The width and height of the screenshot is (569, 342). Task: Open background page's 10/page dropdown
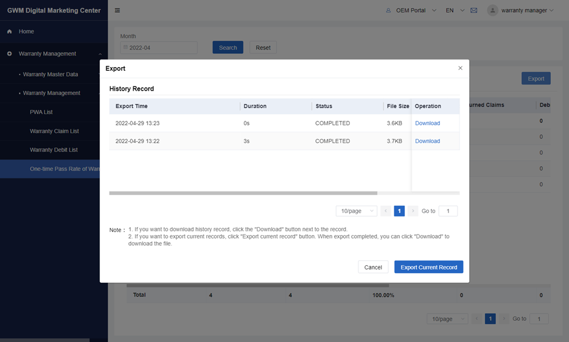447,319
